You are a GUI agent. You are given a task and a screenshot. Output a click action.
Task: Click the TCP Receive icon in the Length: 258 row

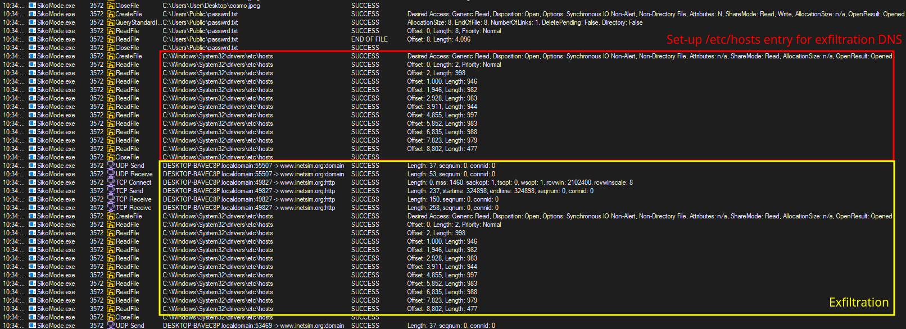[x=111, y=208]
